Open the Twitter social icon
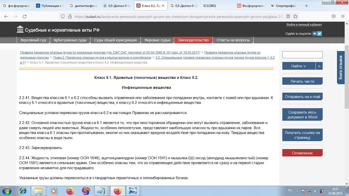The width and height of the screenshot is (349, 196). point(319,33)
